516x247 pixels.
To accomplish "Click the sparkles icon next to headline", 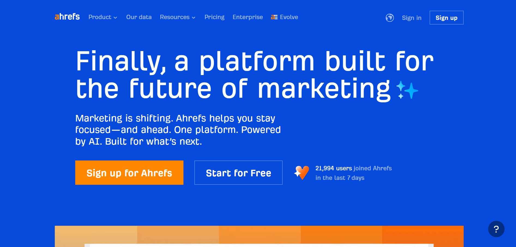I will [x=407, y=90].
